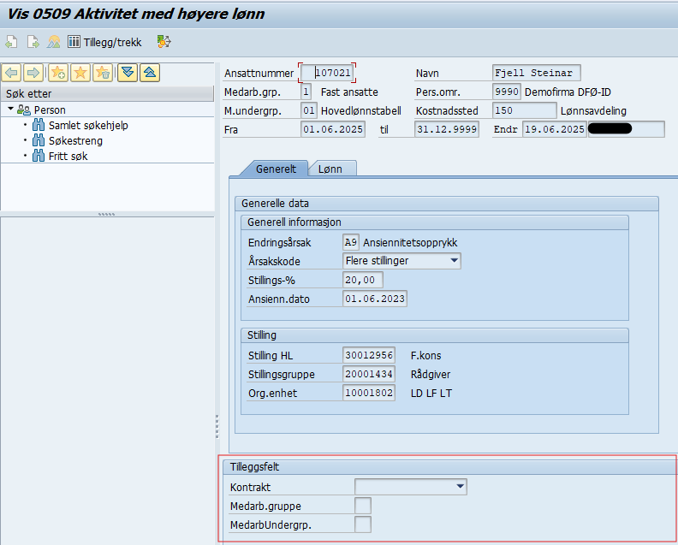
Task: Add to favorites star with plus
Action: [58, 73]
